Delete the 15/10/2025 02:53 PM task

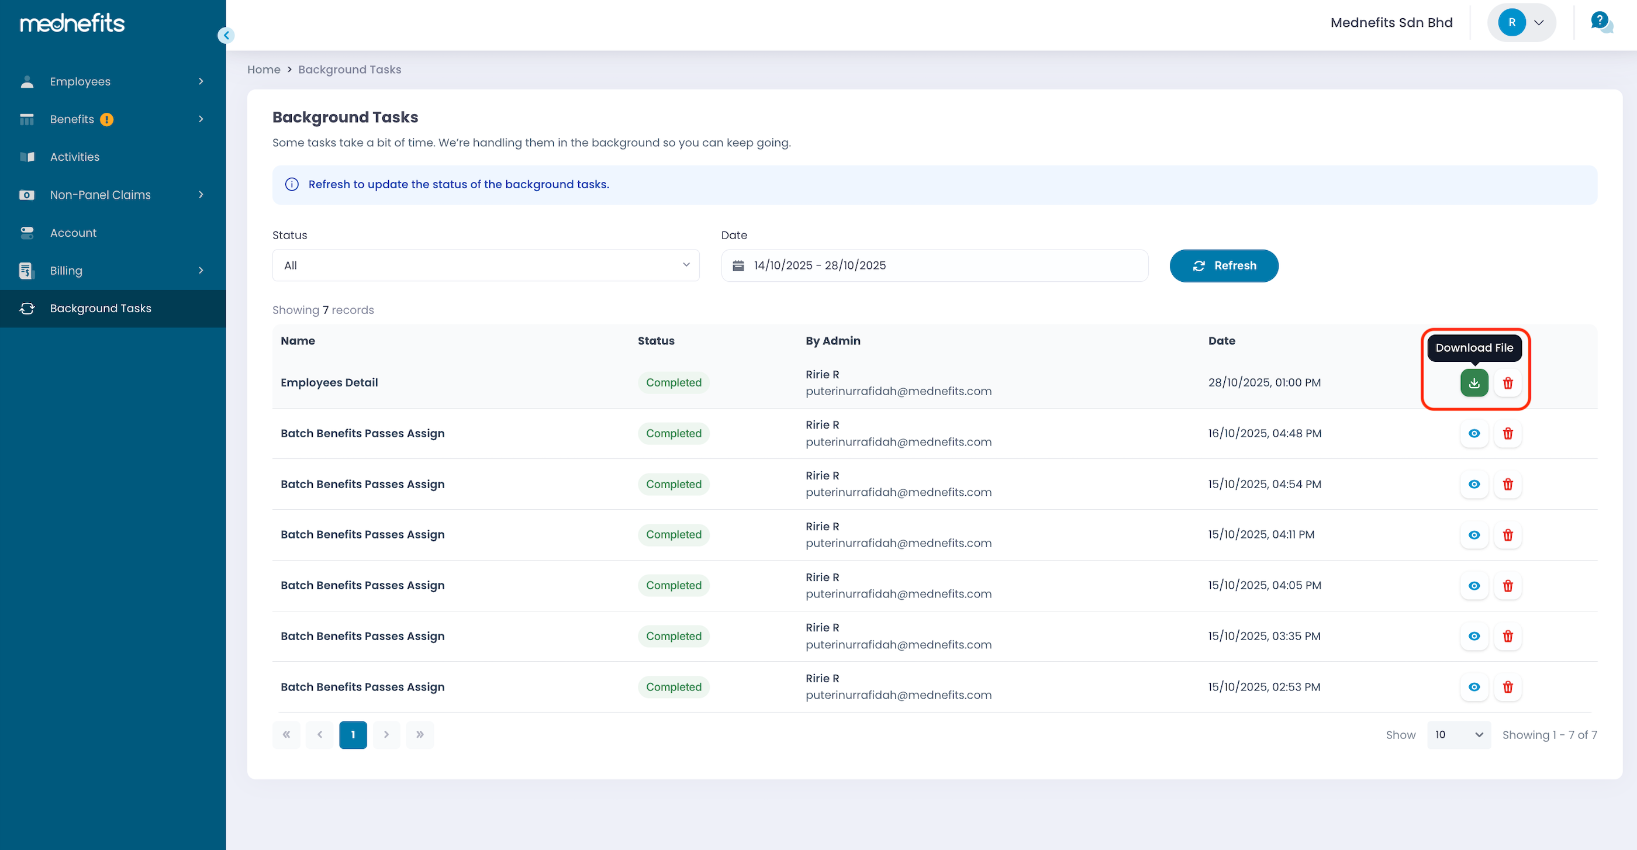1507,687
